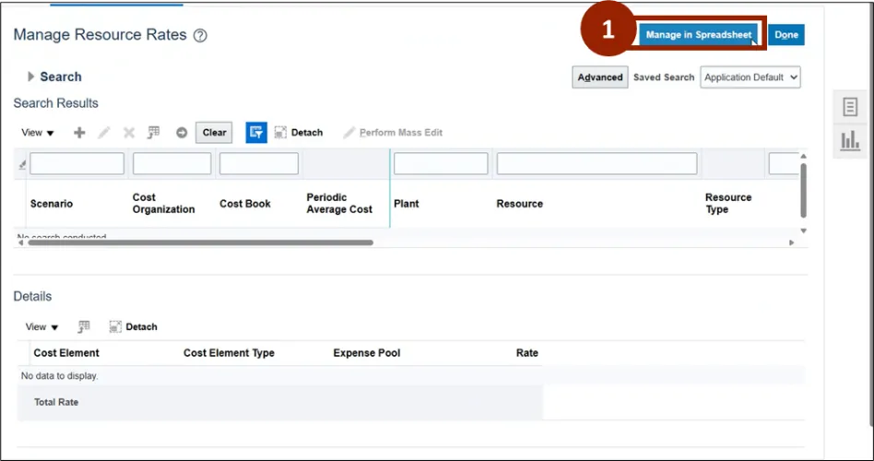Click the Plant filter field

(x=441, y=164)
